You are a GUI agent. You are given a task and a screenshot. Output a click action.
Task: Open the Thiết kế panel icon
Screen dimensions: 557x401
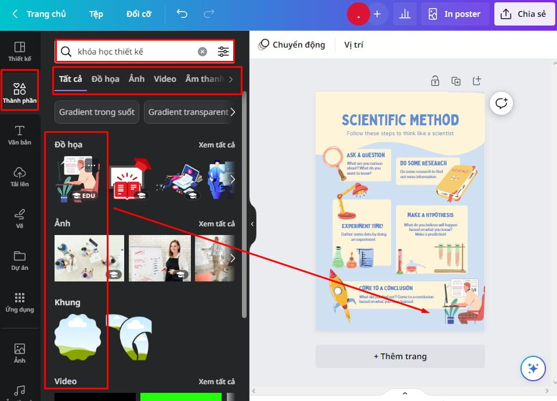click(x=20, y=52)
